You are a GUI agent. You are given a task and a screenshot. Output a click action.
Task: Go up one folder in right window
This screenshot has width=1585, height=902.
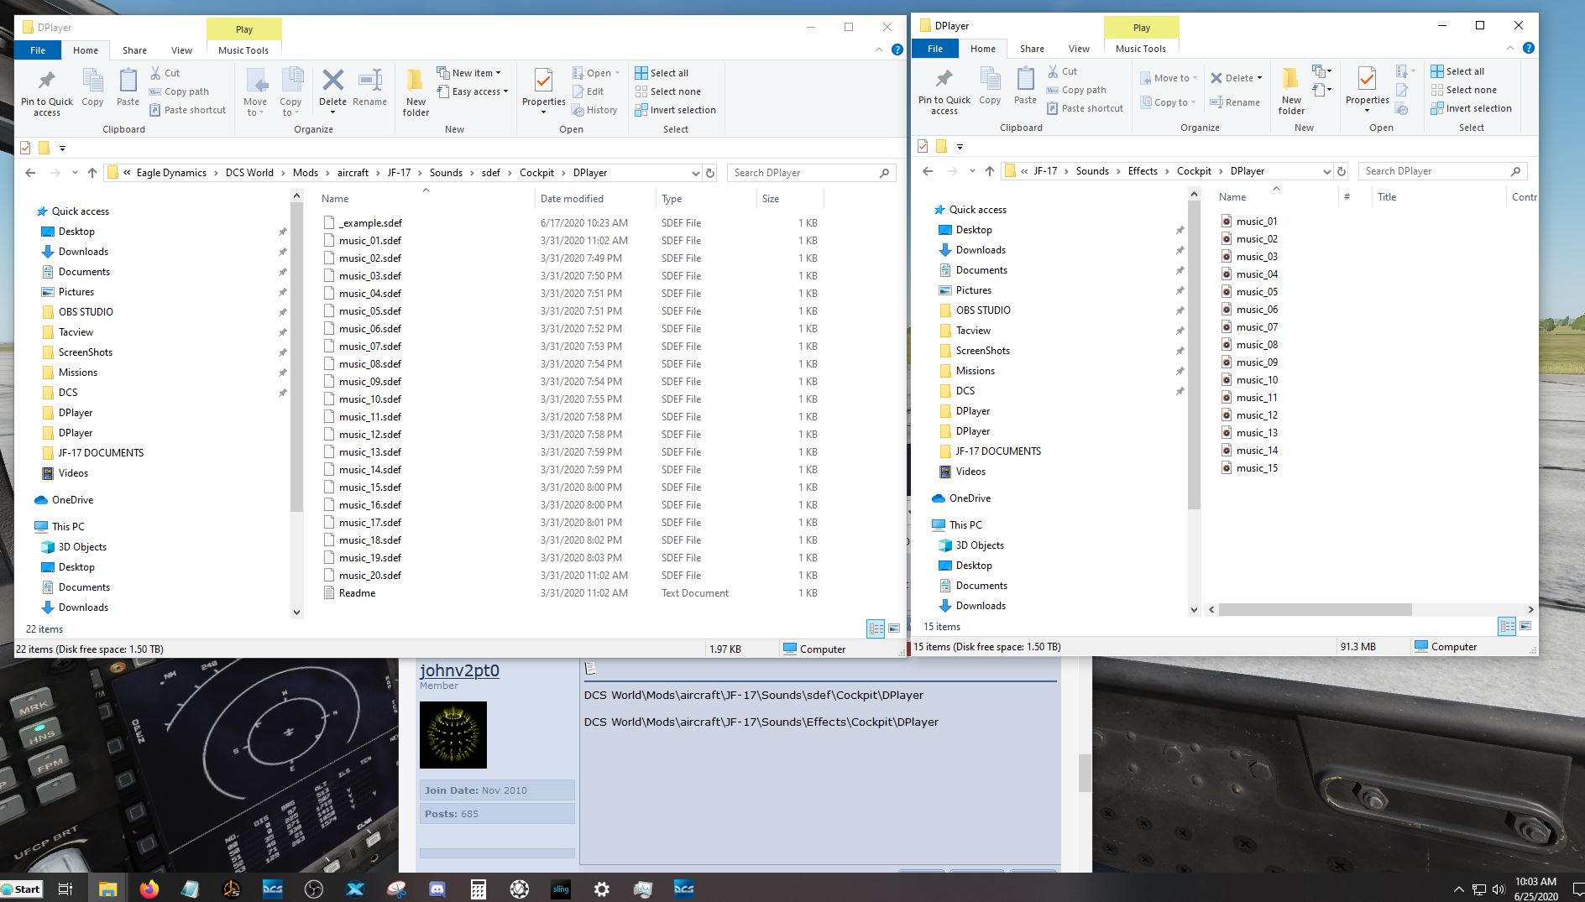click(x=990, y=171)
